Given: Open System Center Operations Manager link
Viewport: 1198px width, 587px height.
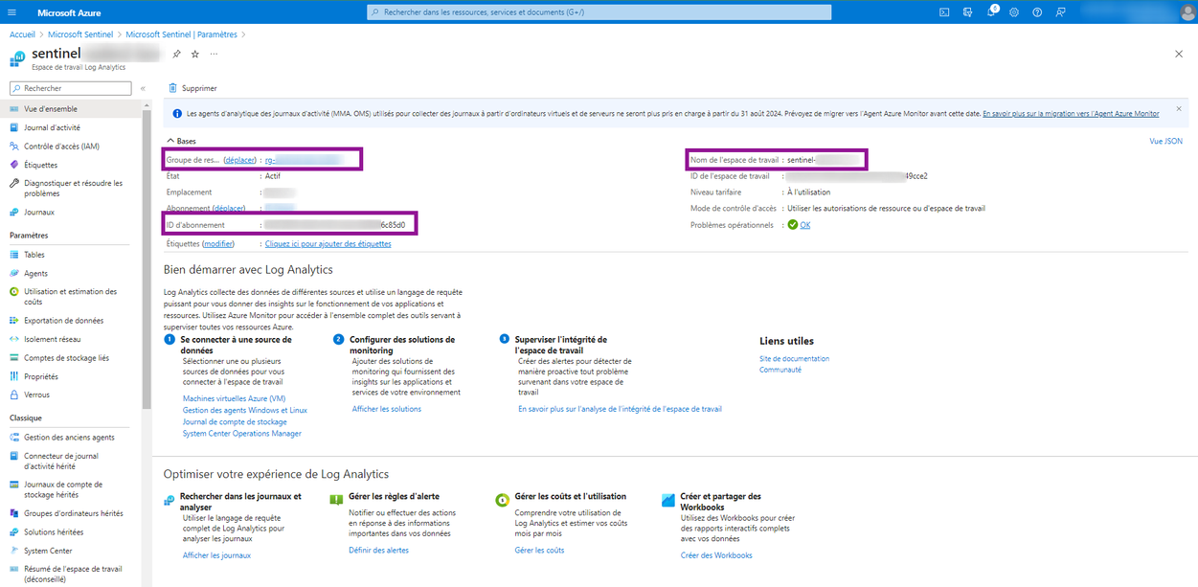Looking at the screenshot, I should coord(242,433).
